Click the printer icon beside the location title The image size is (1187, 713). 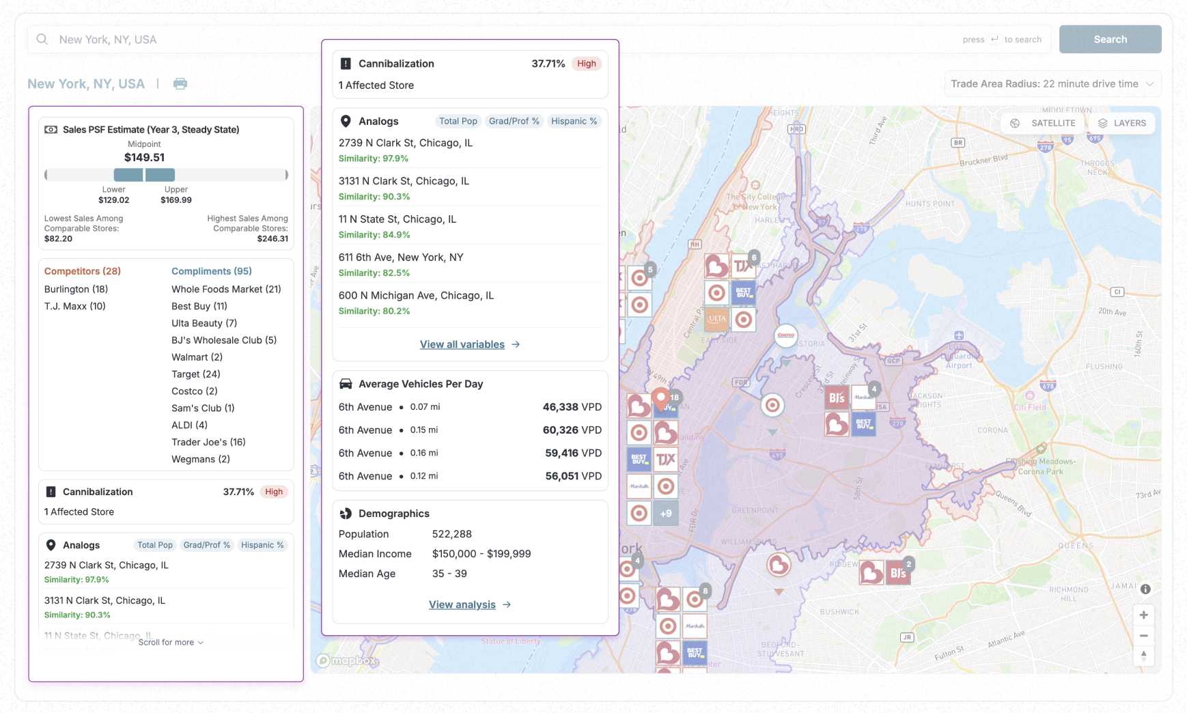[x=180, y=83]
